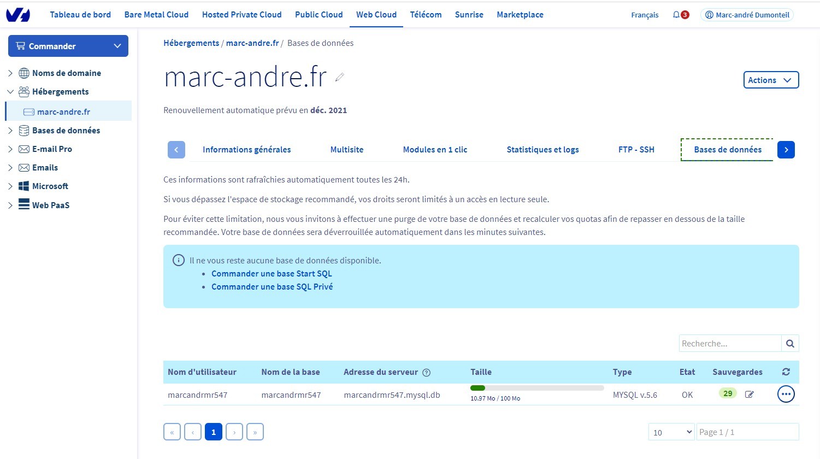Click the backup edit icon in database row

click(x=750, y=394)
